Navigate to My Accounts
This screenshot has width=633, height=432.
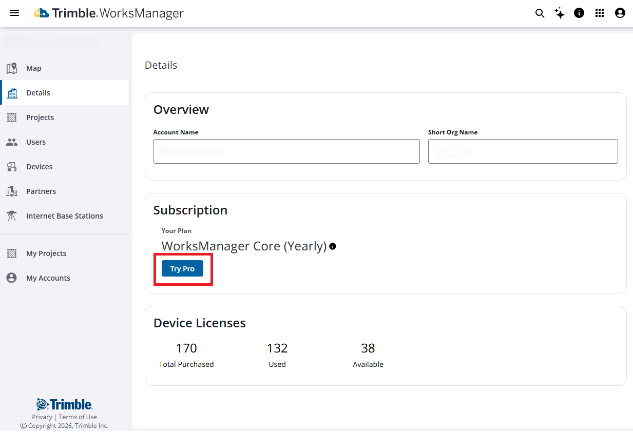click(48, 278)
